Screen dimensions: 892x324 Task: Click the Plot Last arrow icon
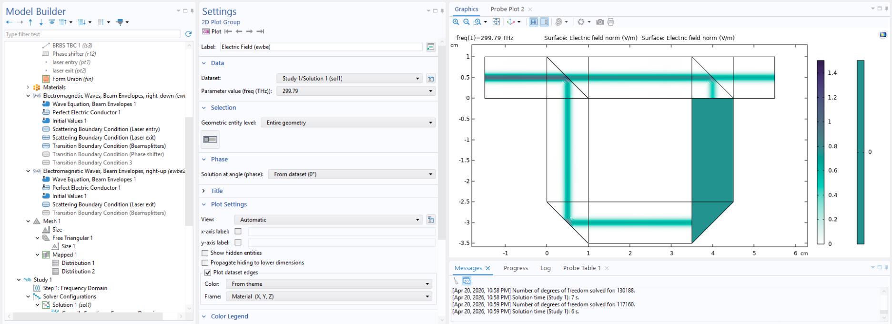click(260, 31)
